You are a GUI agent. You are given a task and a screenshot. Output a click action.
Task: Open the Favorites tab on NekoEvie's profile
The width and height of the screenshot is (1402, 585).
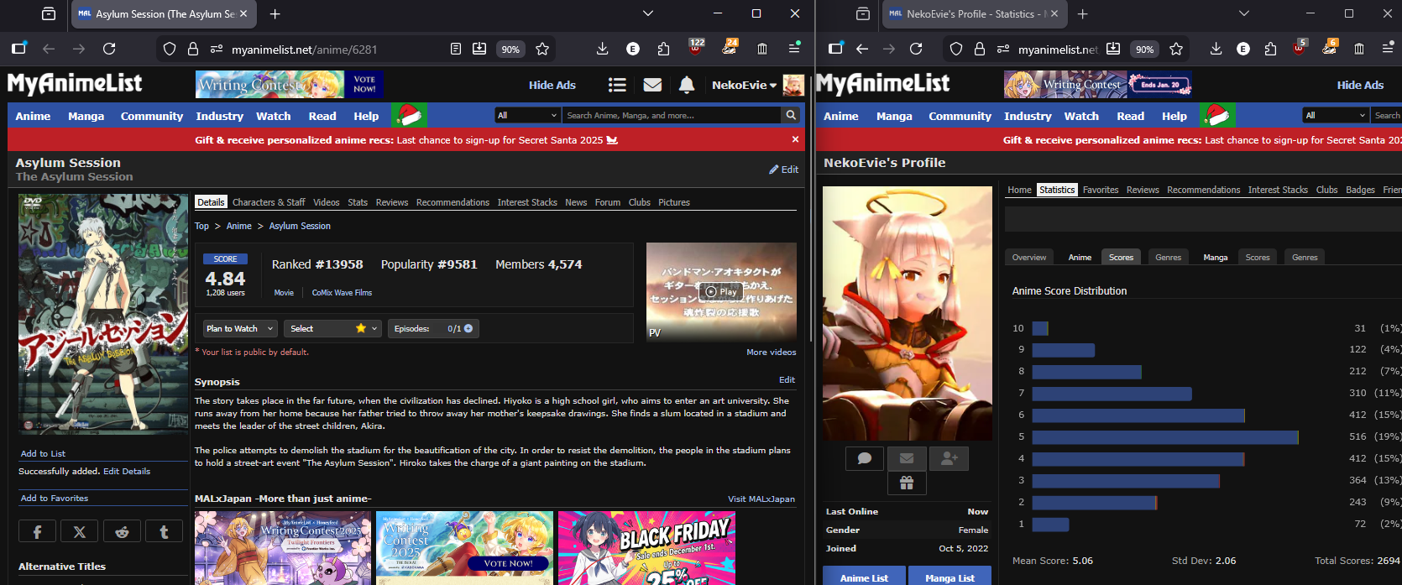1101,190
